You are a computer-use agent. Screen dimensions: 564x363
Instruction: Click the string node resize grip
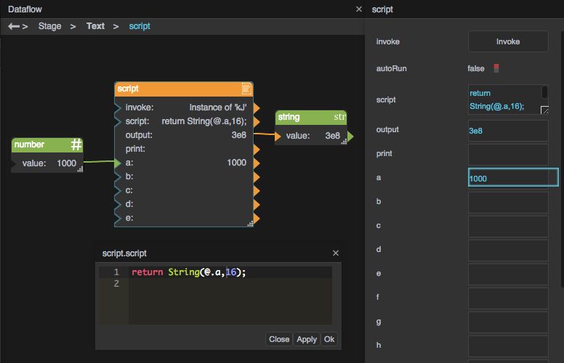[344, 142]
